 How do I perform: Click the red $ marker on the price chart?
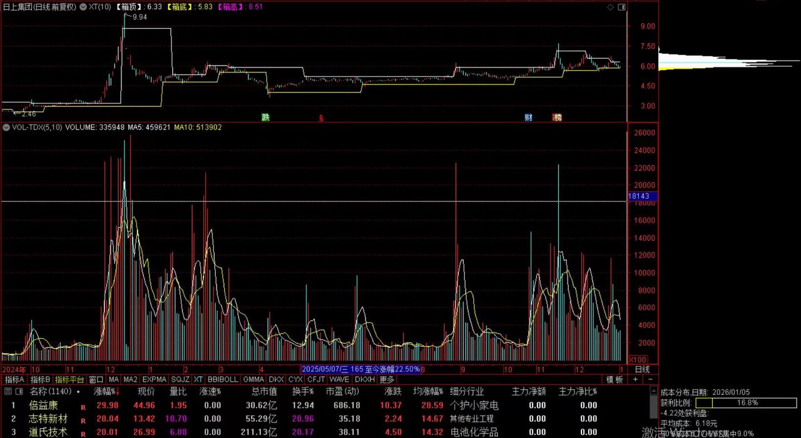(322, 117)
